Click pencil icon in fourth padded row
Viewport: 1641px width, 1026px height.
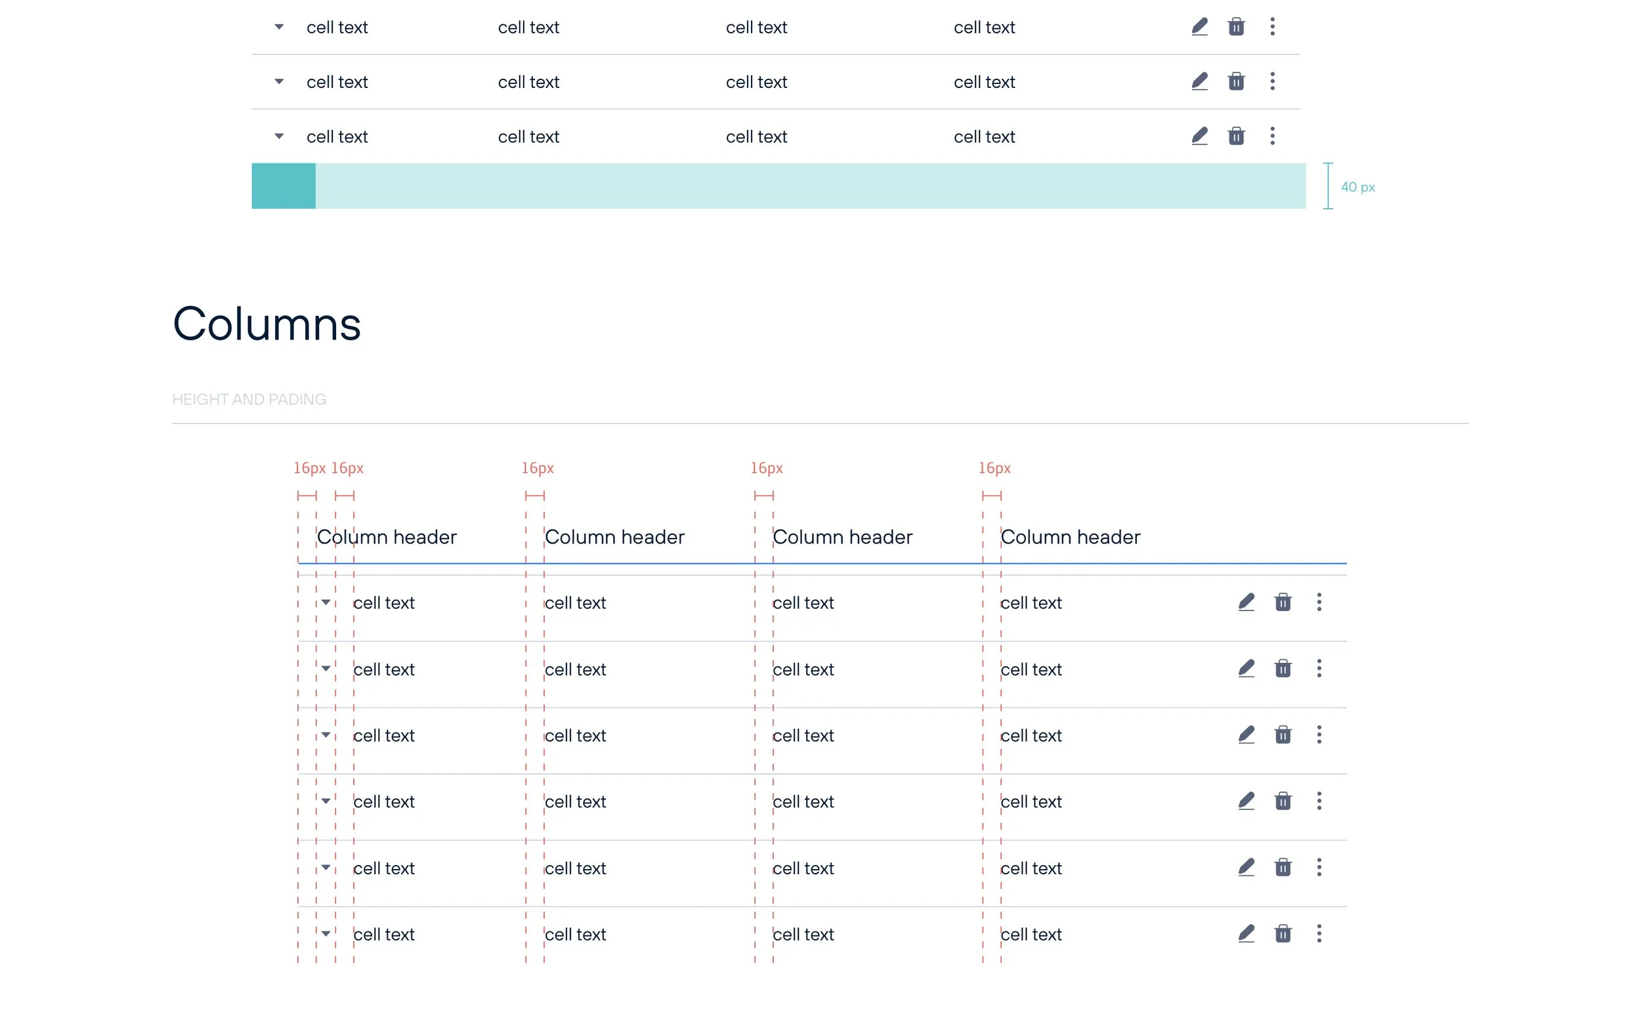coord(1245,802)
